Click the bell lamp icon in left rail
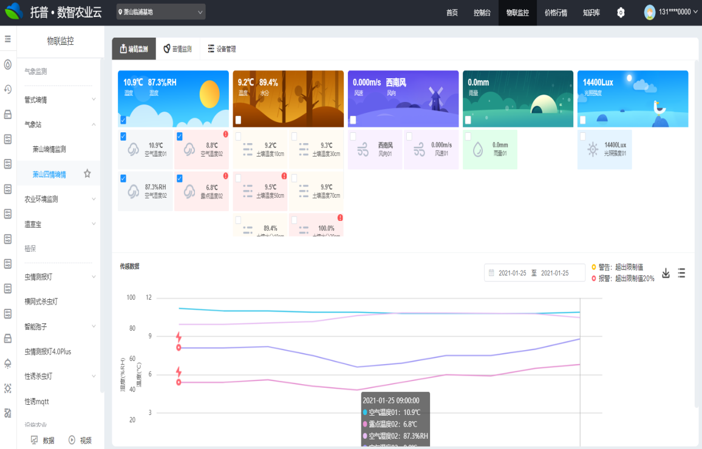This screenshot has height=449, width=702. pos(8,363)
